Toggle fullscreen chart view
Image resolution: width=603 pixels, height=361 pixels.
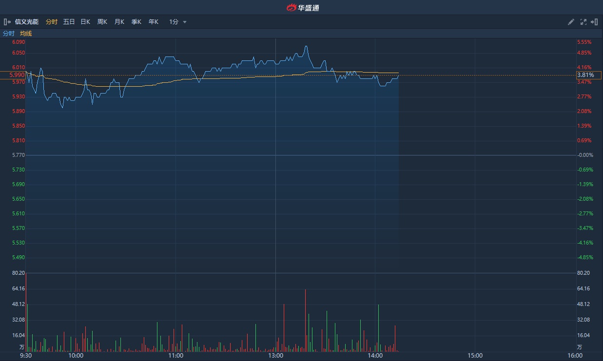pyautogui.click(x=583, y=22)
